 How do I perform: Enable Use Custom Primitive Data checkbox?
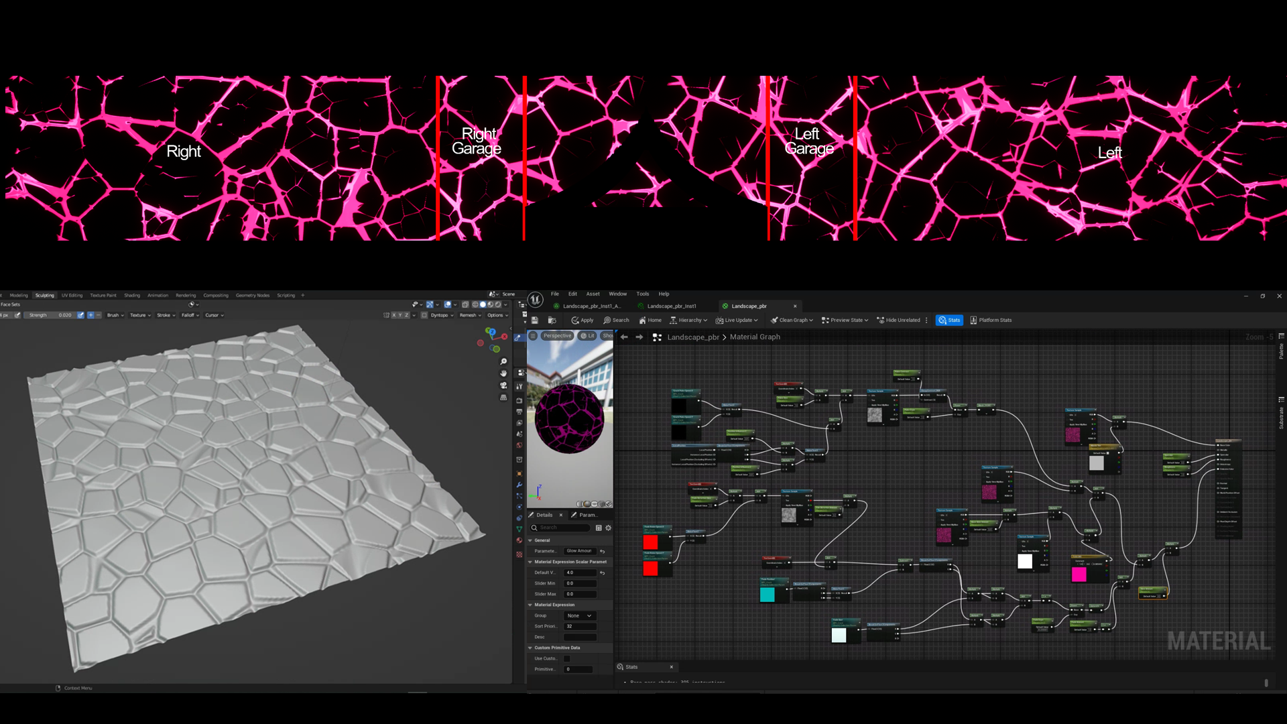(567, 658)
